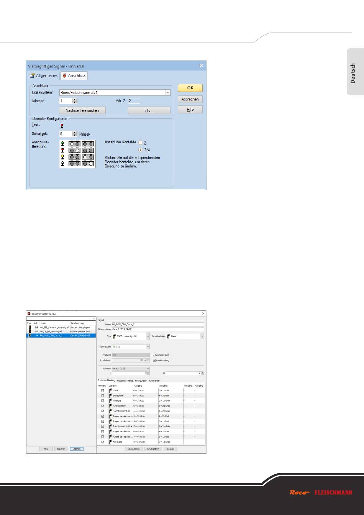Click the yellow signal aspect icon
This screenshot has height=515, width=364.
coord(62,157)
